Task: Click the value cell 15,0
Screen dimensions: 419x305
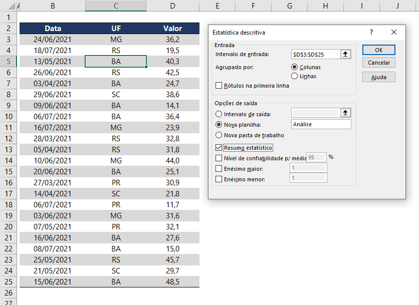Action: (172, 248)
